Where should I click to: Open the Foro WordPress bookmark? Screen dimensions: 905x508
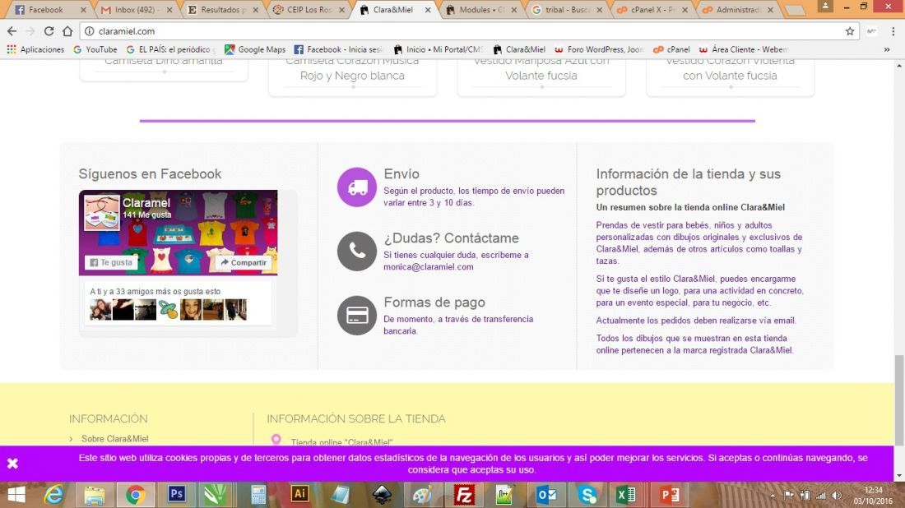[x=598, y=49]
